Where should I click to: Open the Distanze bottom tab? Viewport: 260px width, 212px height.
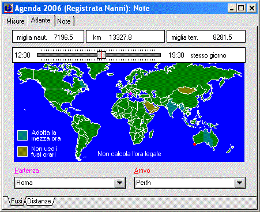tap(39, 201)
